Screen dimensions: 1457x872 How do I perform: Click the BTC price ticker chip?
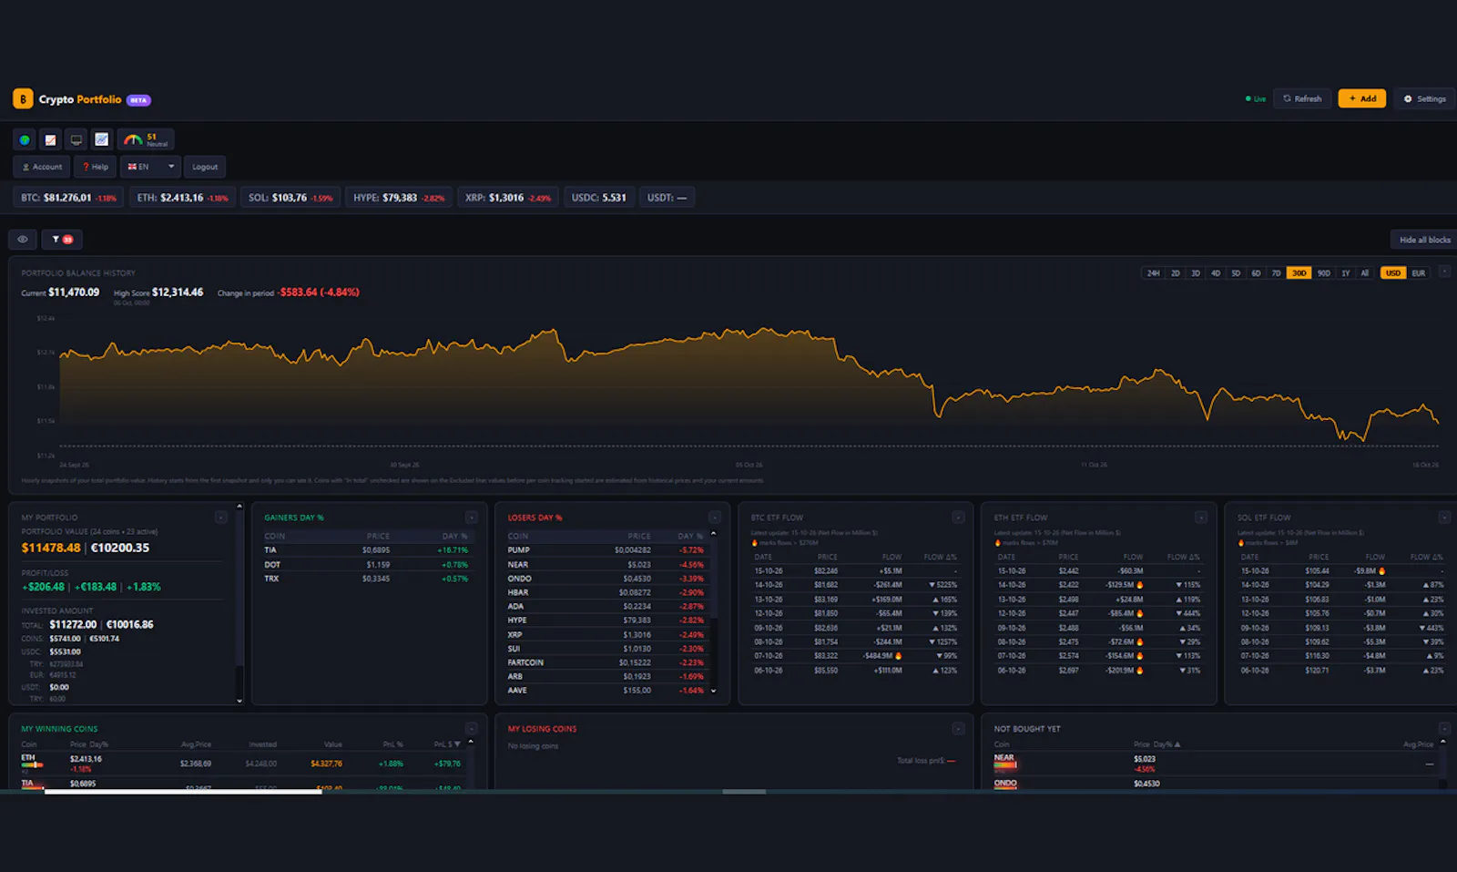tap(68, 198)
